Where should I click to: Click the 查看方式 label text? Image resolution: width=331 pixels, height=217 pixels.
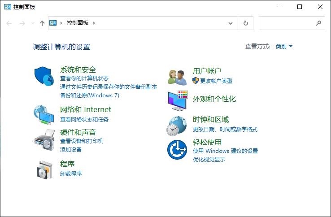257,46
